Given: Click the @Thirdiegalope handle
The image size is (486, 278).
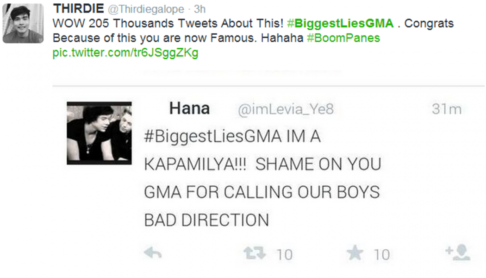Looking at the screenshot, I should (146, 9).
